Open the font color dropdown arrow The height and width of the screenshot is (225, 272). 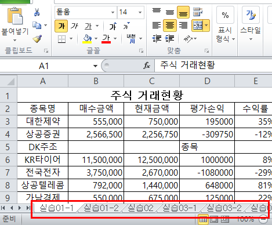115,39
